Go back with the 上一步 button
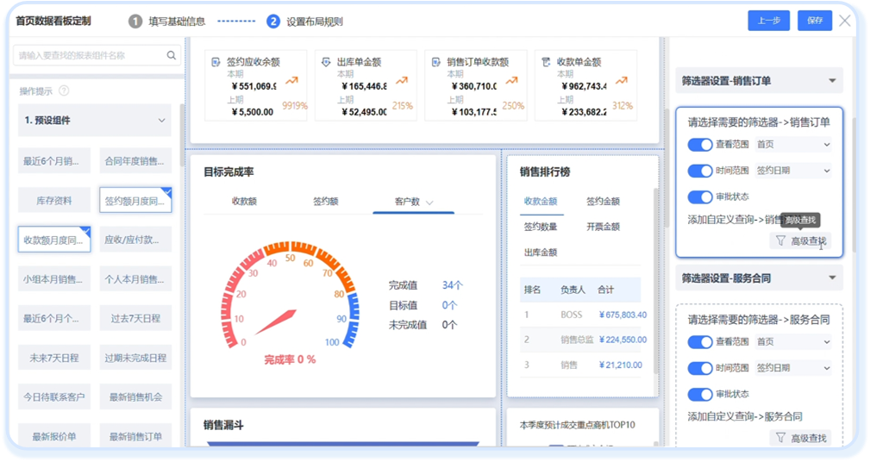 (x=769, y=21)
